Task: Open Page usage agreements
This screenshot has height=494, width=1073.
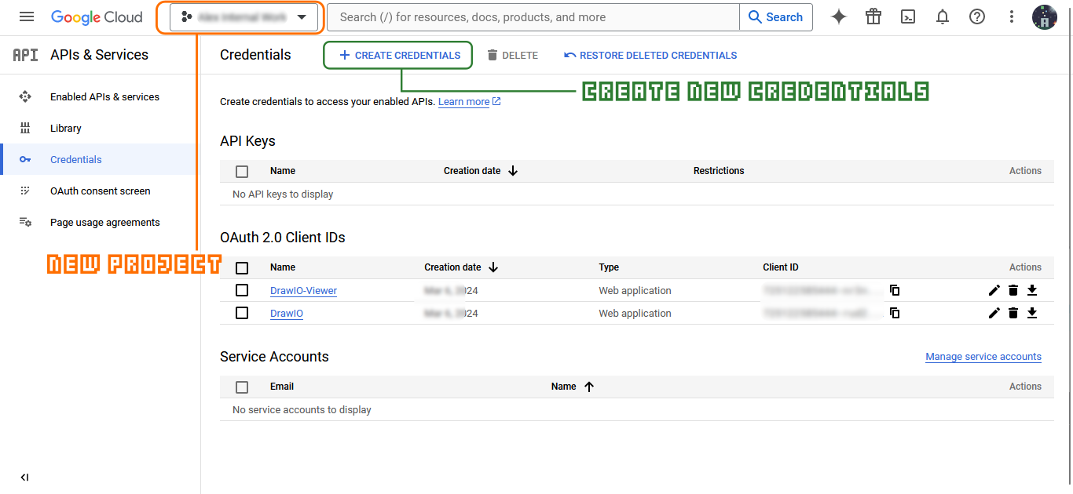Action: pos(105,222)
